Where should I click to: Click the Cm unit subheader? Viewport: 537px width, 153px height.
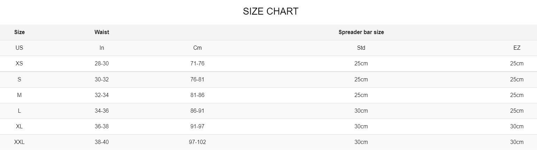(x=197, y=48)
